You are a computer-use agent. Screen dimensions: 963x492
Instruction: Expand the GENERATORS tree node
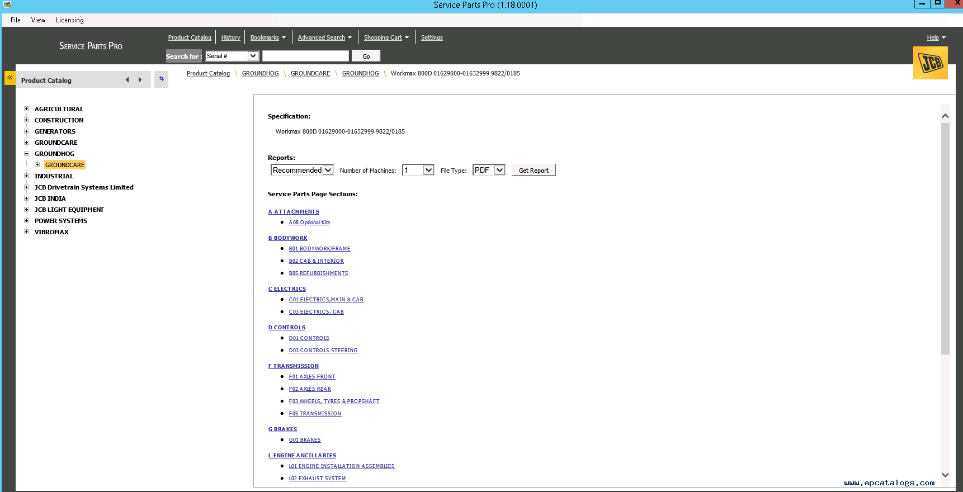tap(26, 131)
